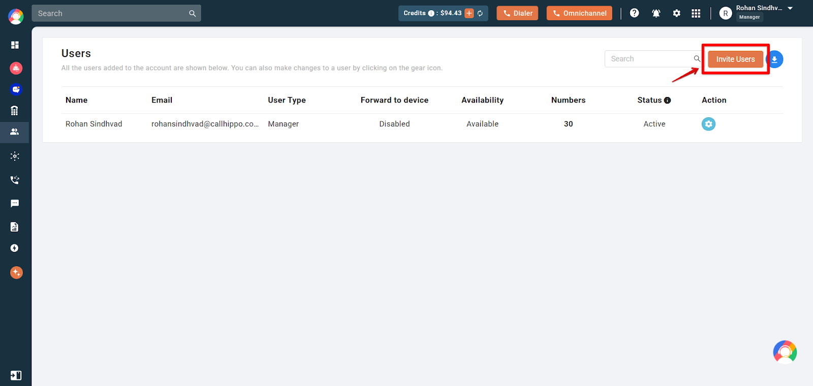Click the R profile avatar
813x386 pixels.
tap(726, 14)
